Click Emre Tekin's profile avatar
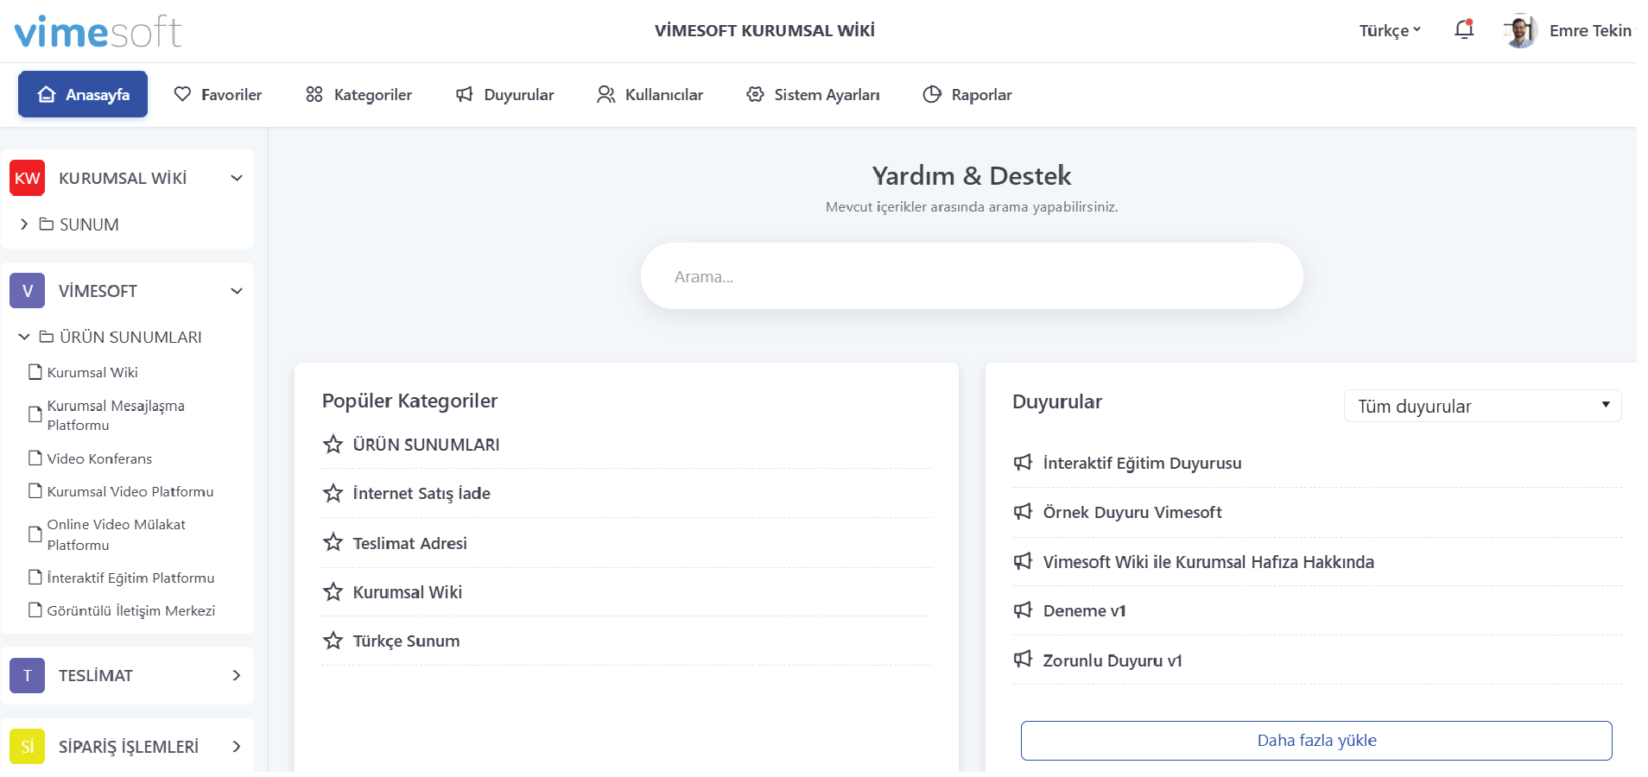This screenshot has width=1648, height=777. click(x=1520, y=31)
